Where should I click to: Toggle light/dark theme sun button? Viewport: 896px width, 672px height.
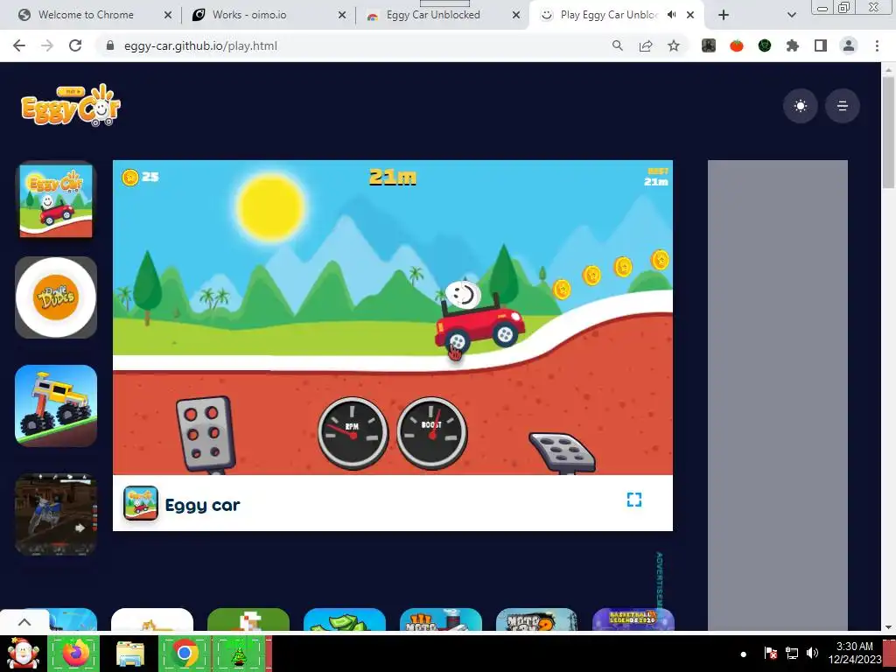[800, 106]
